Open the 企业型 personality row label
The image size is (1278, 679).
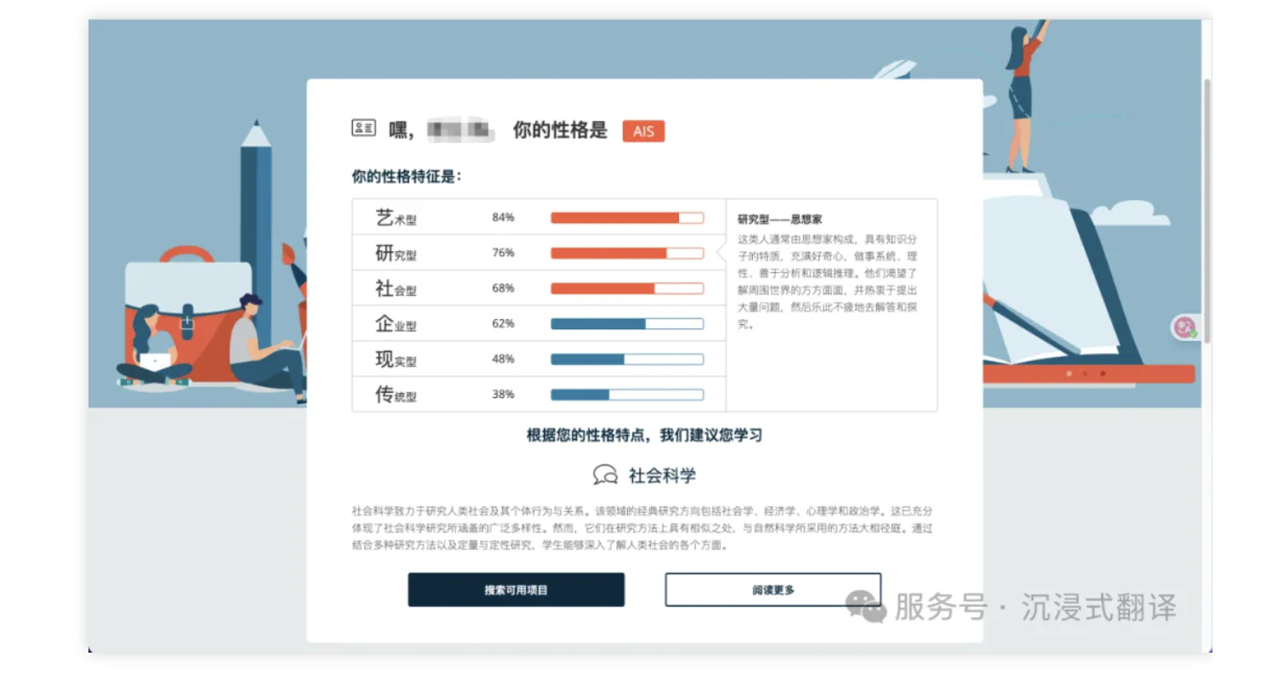[397, 324]
